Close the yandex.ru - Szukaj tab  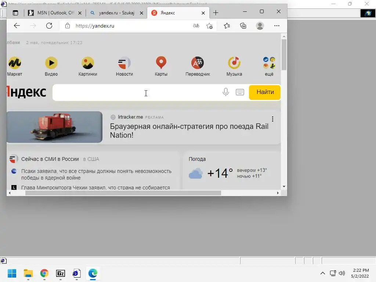point(141,13)
